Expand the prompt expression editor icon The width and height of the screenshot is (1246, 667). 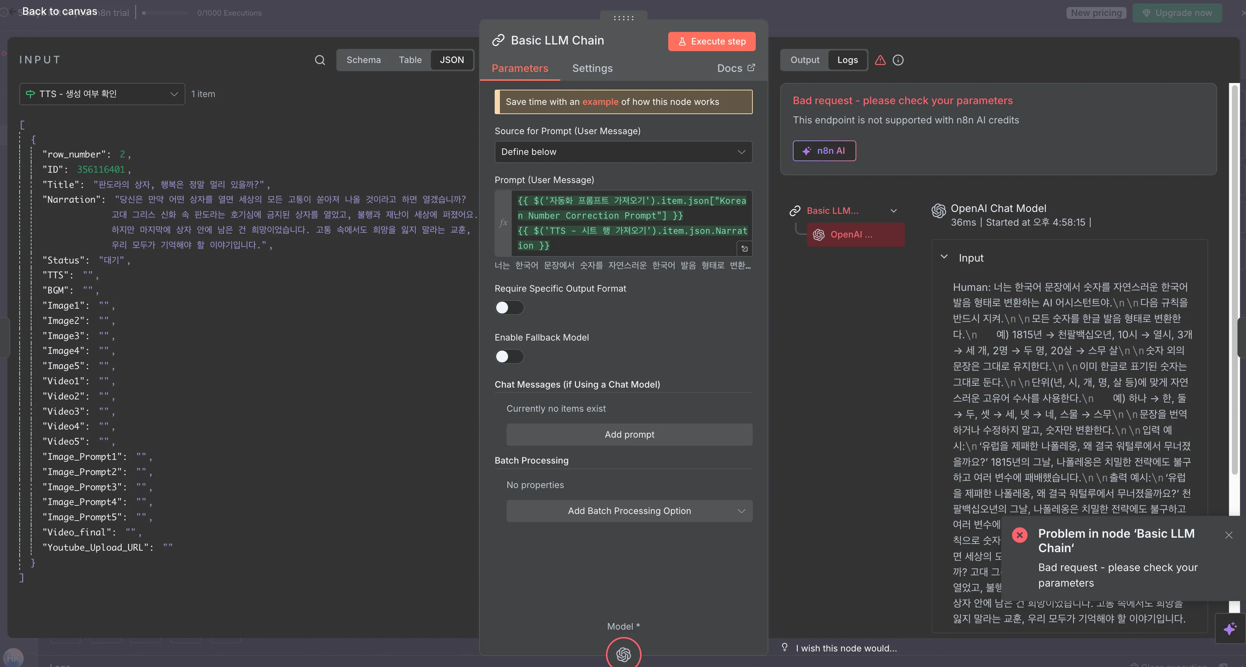coord(744,248)
